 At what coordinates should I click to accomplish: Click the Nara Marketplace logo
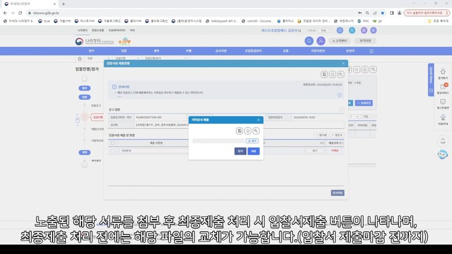tap(94, 41)
